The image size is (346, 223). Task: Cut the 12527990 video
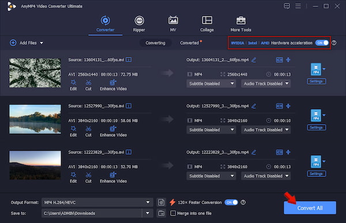(x=88, y=132)
